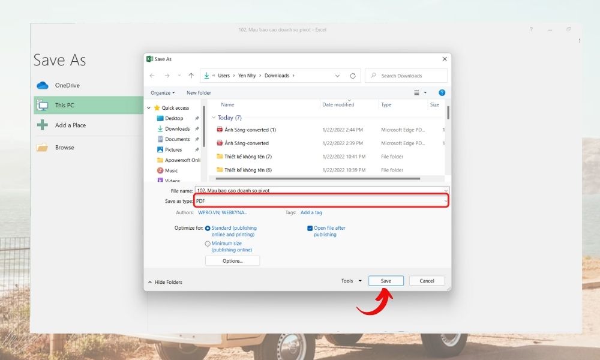This screenshot has height=360, width=600.
Task: Collapse the navigation pane with Hide Folders
Action: (165, 282)
